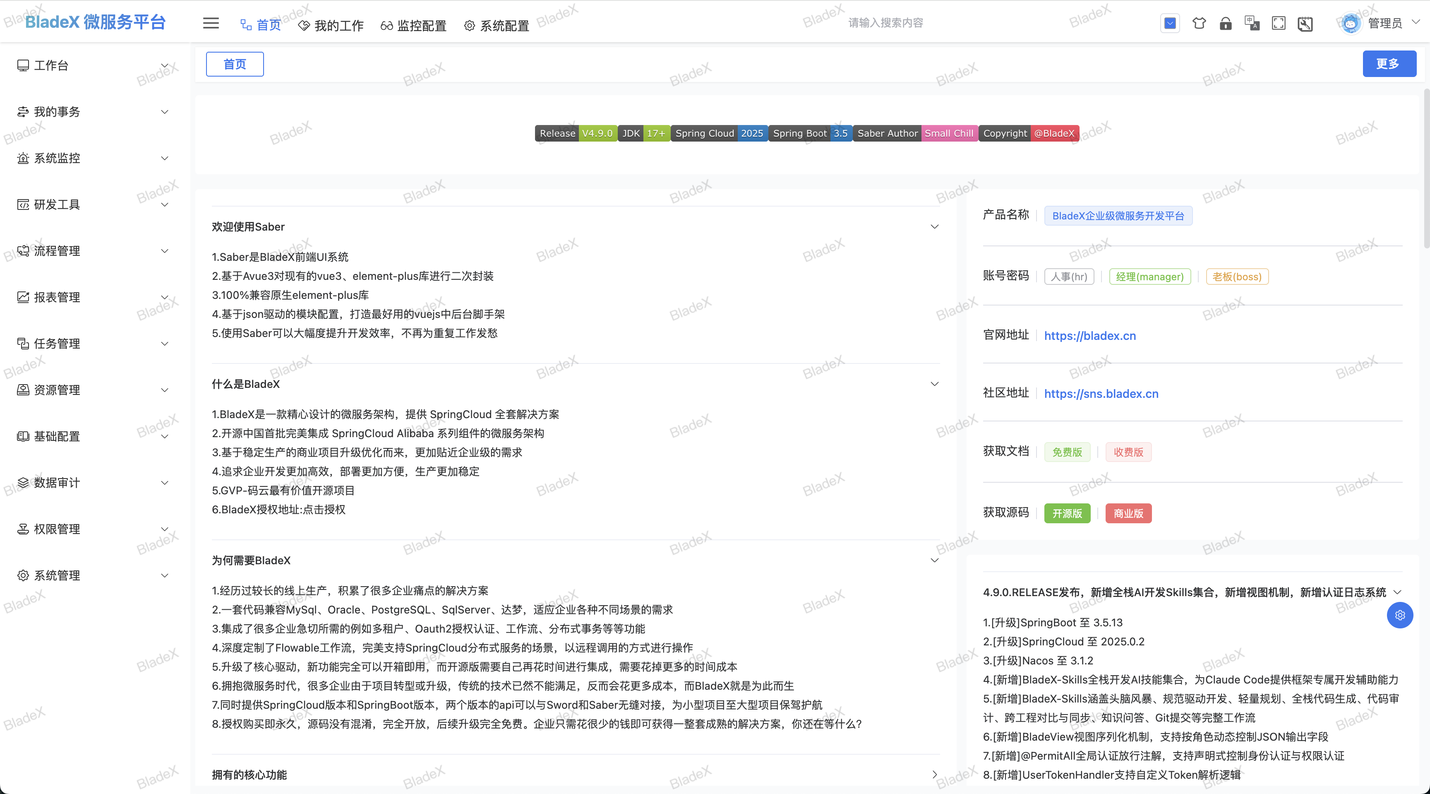
Task: Select the 首页 page tab
Action: tap(235, 64)
